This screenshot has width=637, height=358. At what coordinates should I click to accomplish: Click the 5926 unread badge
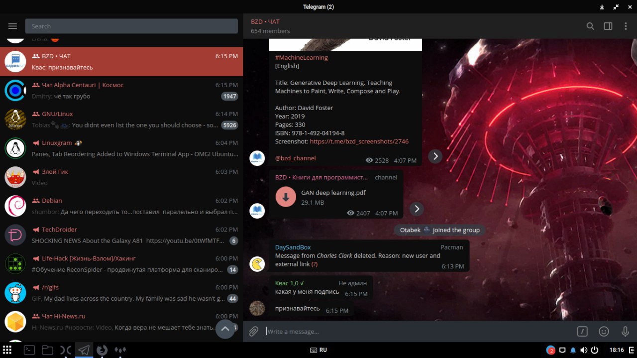click(229, 125)
